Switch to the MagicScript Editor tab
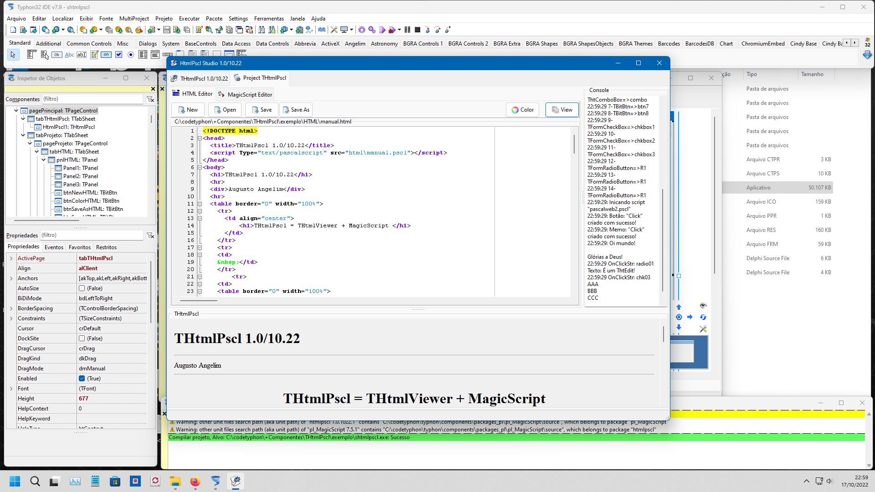 [245, 95]
